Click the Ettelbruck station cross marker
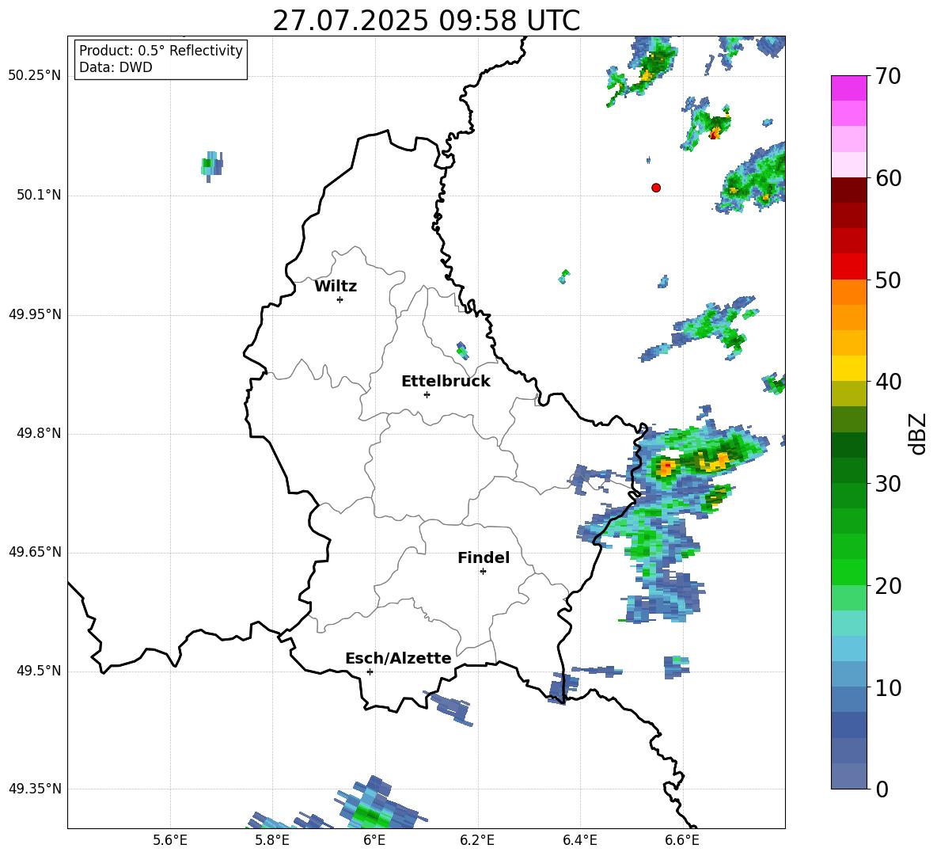The width and height of the screenshot is (937, 856). 427,394
